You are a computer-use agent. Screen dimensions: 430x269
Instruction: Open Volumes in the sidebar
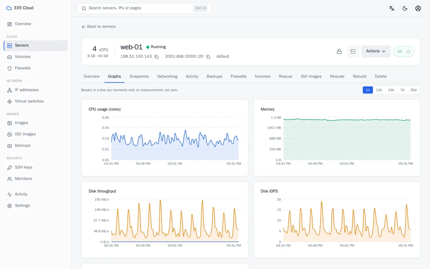(36, 57)
